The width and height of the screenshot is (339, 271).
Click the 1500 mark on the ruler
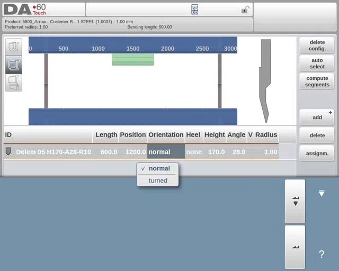pyautogui.click(x=133, y=49)
